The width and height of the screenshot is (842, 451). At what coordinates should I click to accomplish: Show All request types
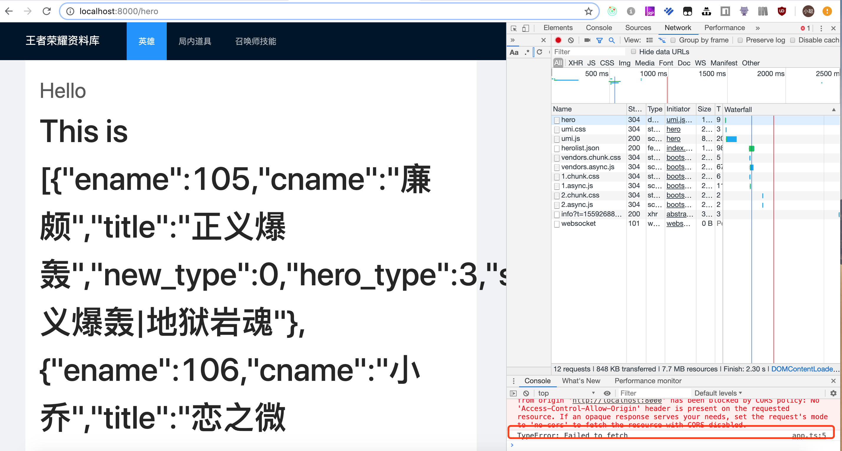[558, 63]
